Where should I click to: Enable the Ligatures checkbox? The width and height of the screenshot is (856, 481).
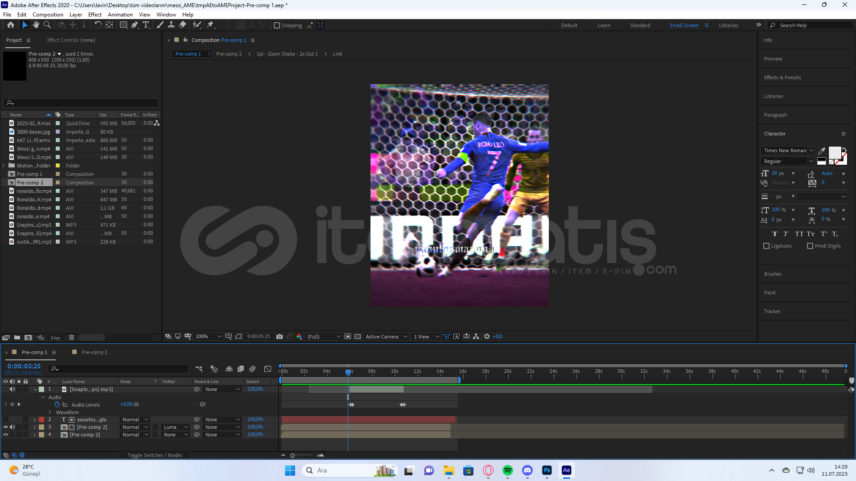(x=766, y=246)
